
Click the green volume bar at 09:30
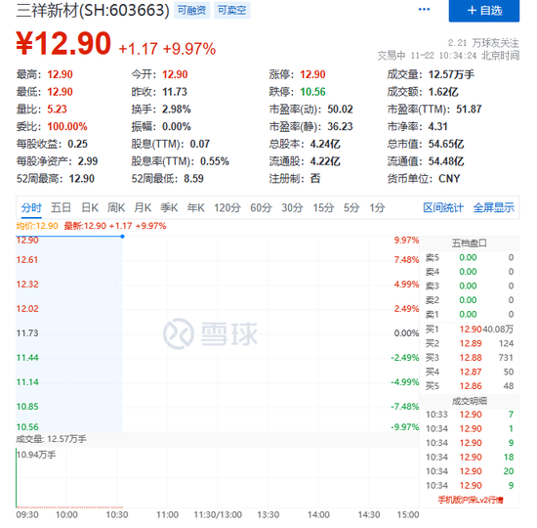pos(16,477)
